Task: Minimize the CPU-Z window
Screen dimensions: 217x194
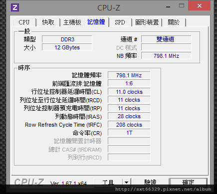Action: coord(168,7)
